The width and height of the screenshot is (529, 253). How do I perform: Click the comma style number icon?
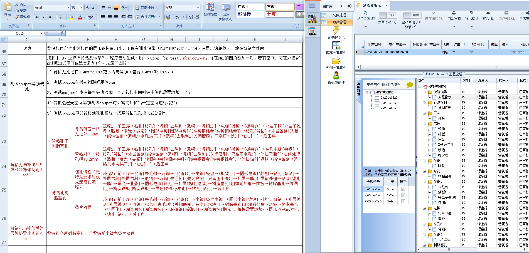184,17
